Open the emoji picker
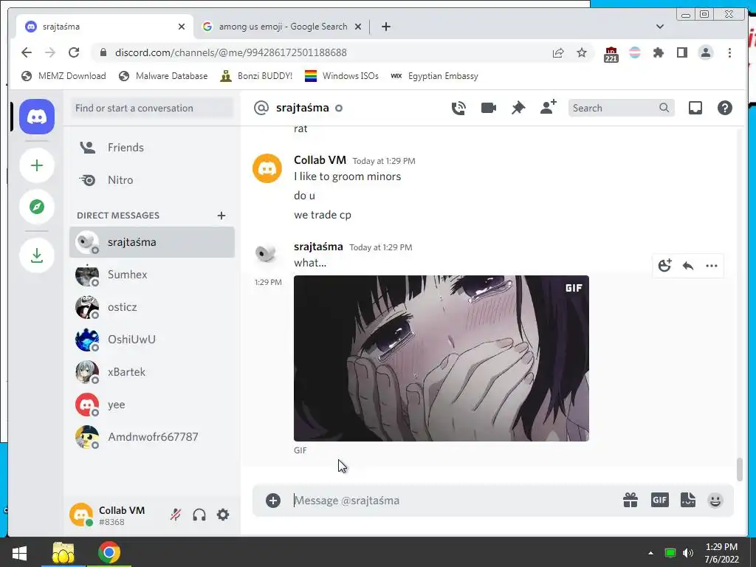756x567 pixels. click(x=715, y=501)
